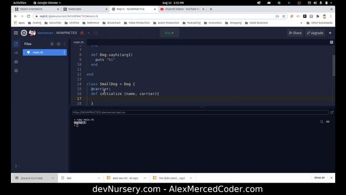Viewport: 346px width, 195px height.
Task: Open the Blockchain bookmarks folder
Action: click(x=112, y=23)
